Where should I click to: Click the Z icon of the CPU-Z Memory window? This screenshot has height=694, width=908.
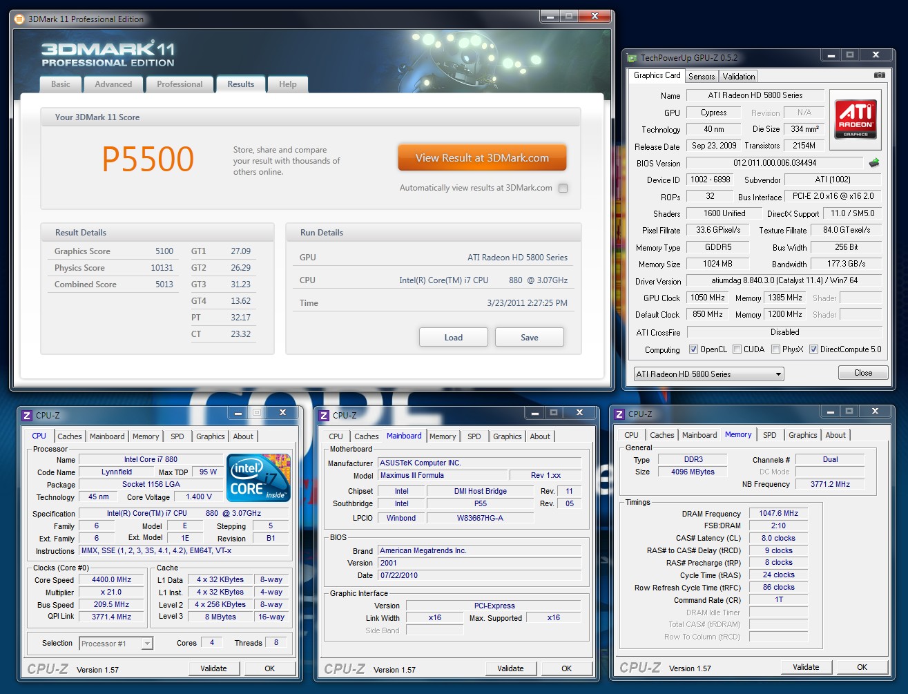click(x=619, y=414)
